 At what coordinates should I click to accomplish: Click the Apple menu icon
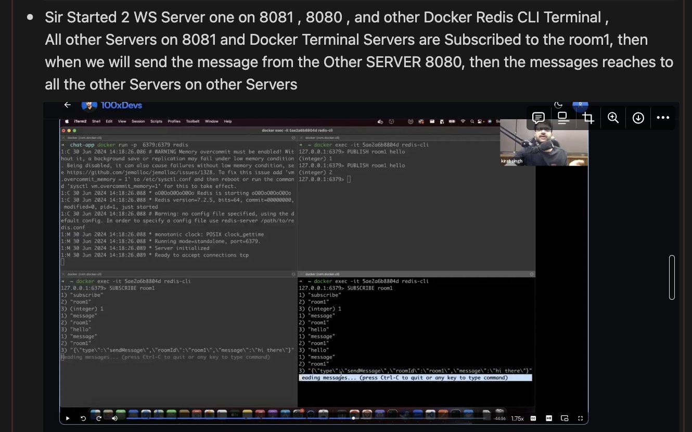click(x=67, y=121)
